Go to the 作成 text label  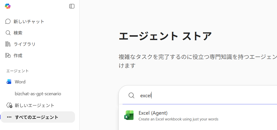(x=18, y=55)
